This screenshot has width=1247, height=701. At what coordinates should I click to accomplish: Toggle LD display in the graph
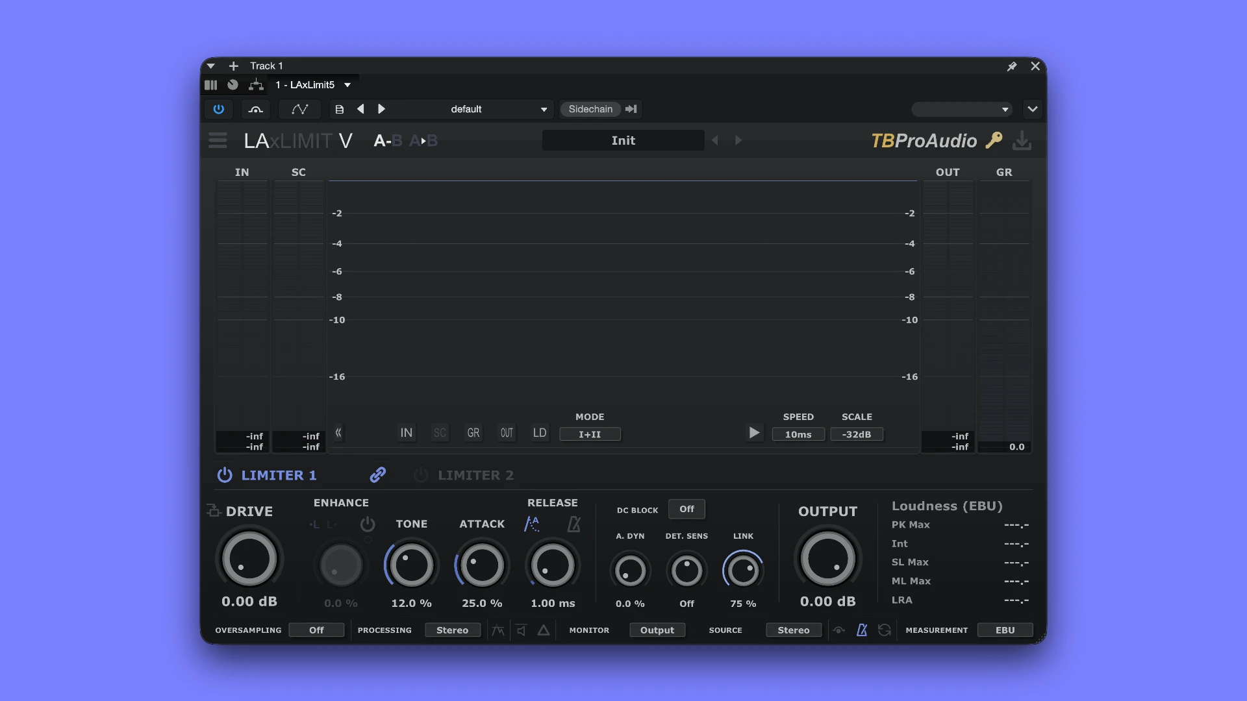point(540,433)
